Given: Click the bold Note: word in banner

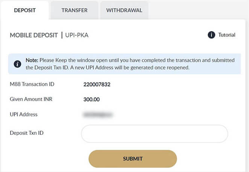Looking at the screenshot, I should coord(32,60).
